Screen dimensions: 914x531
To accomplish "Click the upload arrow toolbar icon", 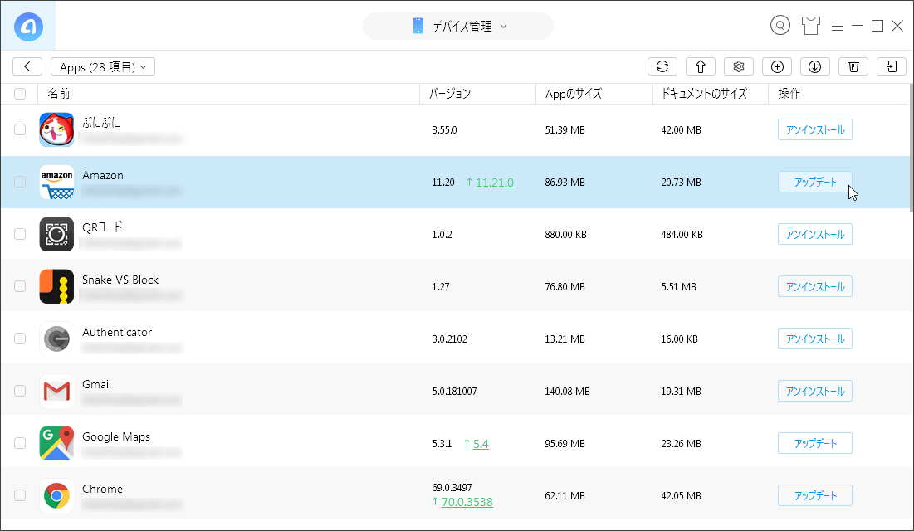I will pyautogui.click(x=701, y=66).
